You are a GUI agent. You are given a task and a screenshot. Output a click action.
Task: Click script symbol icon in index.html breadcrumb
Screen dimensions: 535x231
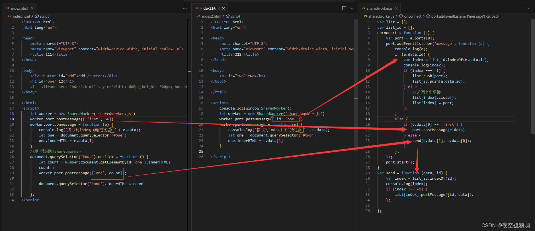[36, 16]
